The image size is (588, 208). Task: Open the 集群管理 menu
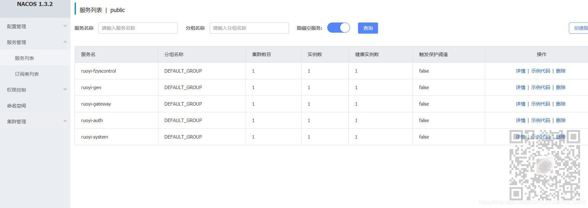(x=35, y=121)
